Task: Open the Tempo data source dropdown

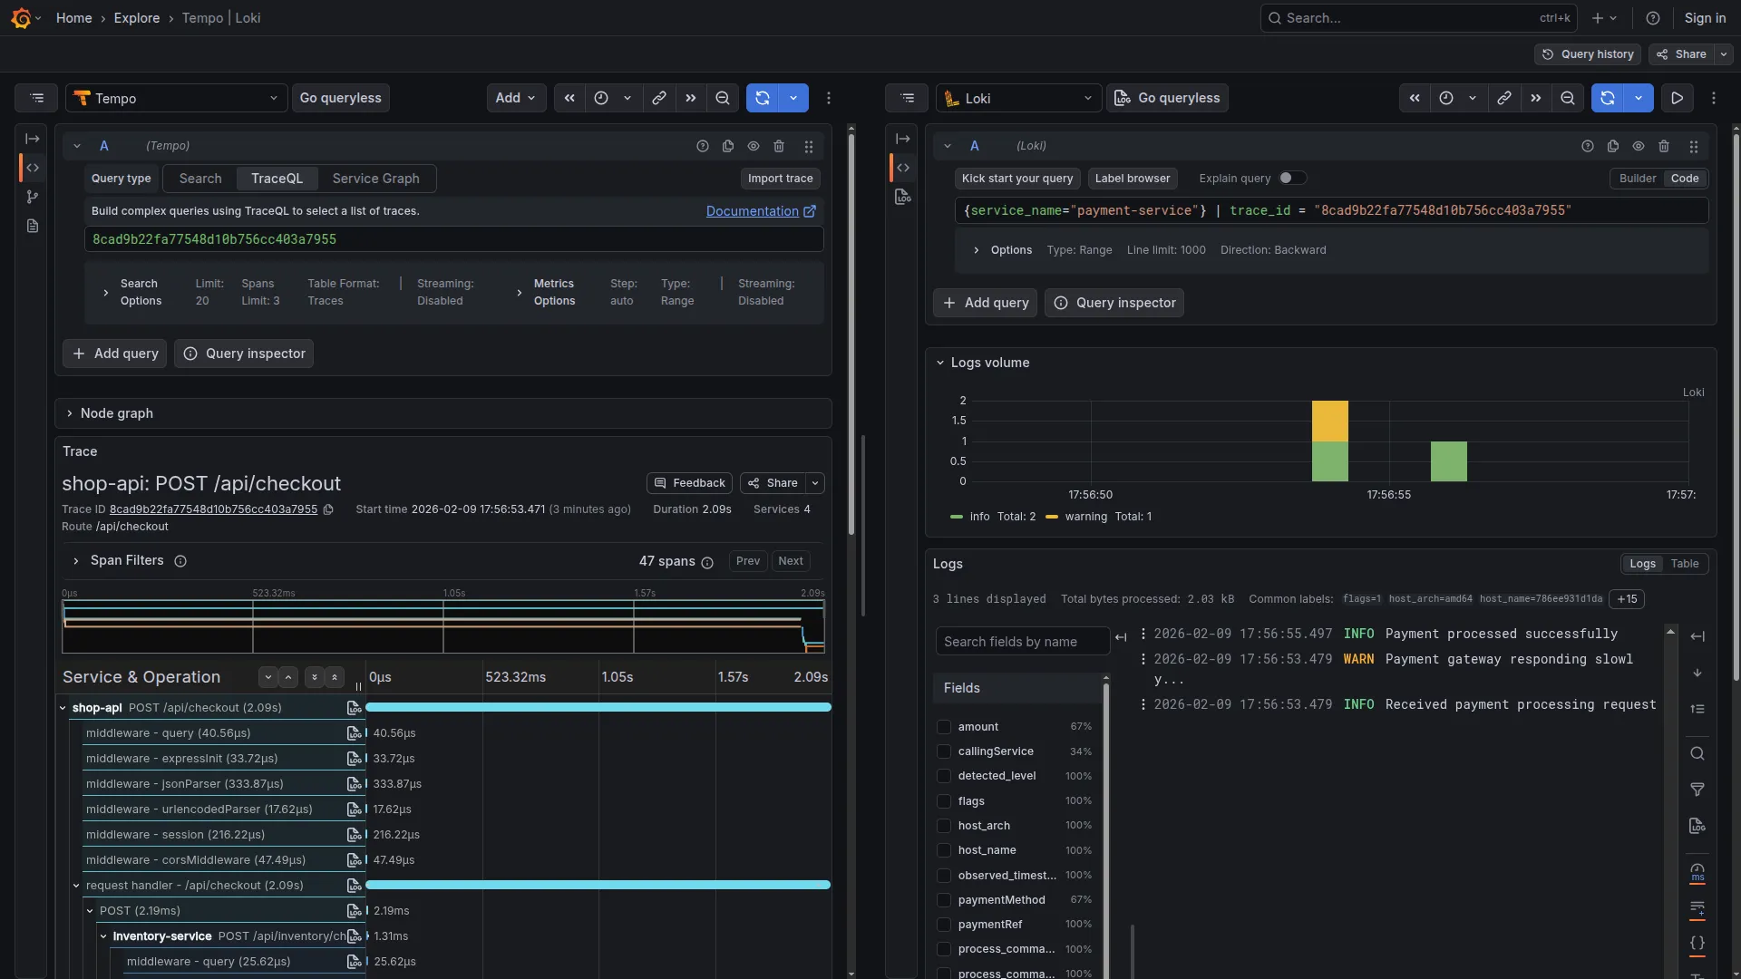Action: click(177, 98)
